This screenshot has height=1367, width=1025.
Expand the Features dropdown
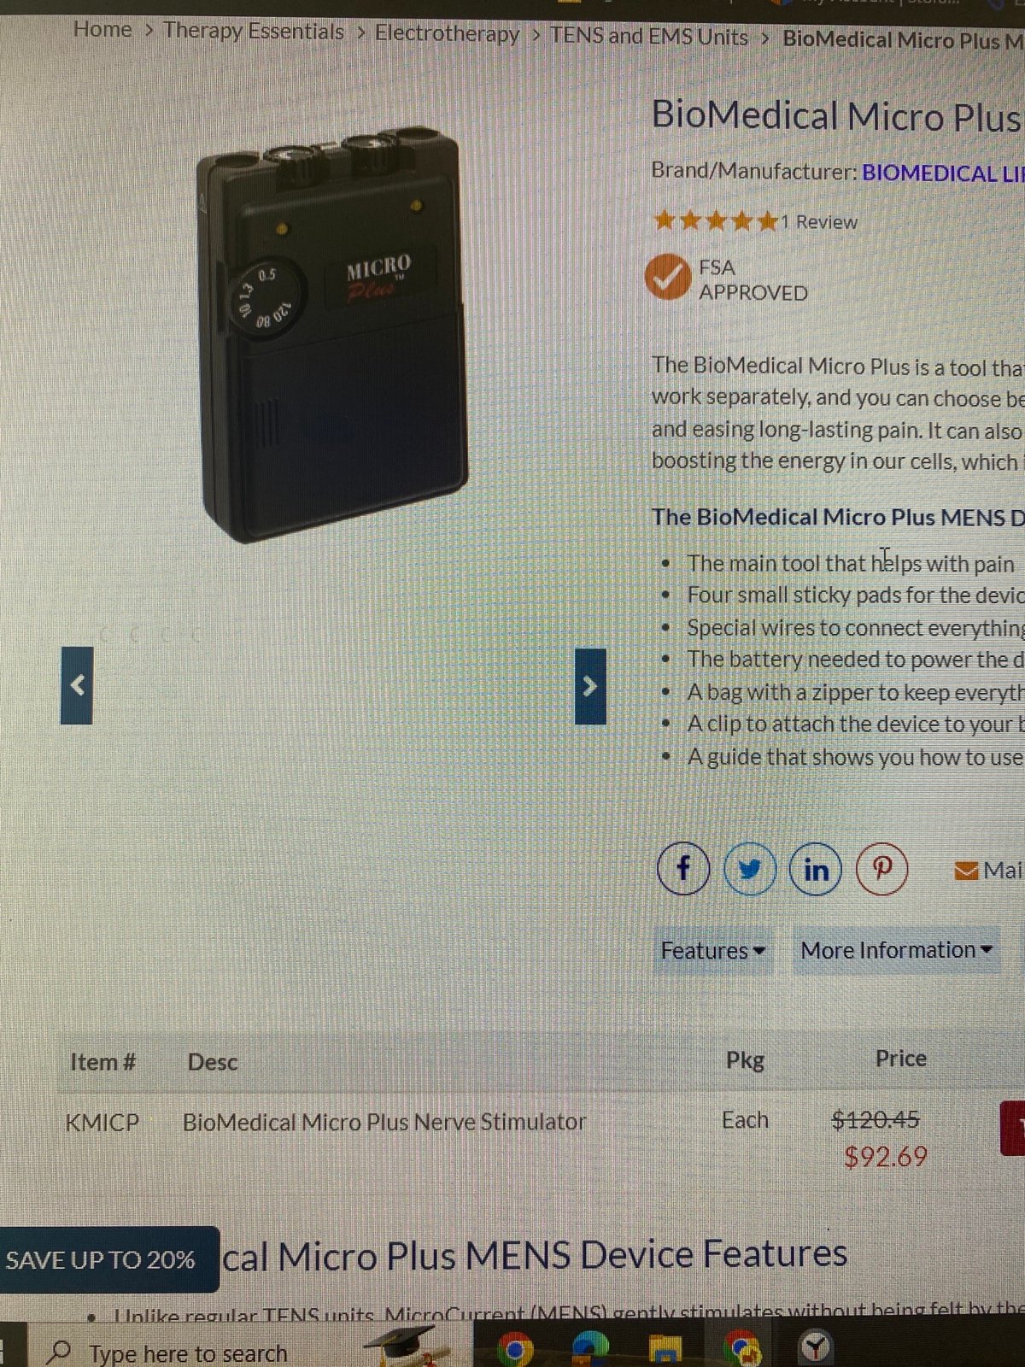(713, 951)
